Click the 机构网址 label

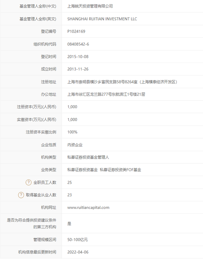(x=49, y=207)
